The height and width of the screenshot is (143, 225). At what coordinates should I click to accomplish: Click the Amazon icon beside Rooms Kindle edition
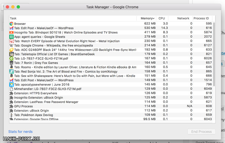[x=12, y=67]
